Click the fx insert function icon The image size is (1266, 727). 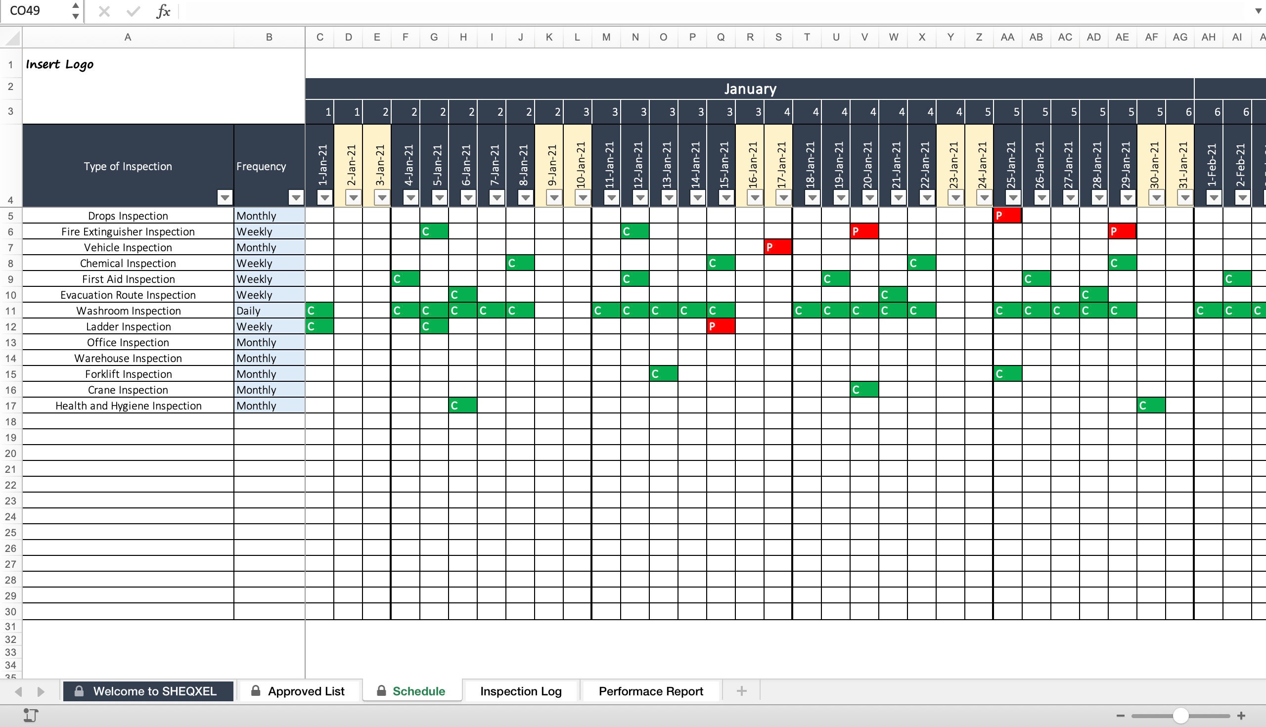tap(163, 11)
